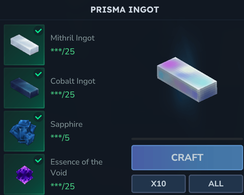
Task: Click the Mithril Ingot name label
Action: [73, 38]
